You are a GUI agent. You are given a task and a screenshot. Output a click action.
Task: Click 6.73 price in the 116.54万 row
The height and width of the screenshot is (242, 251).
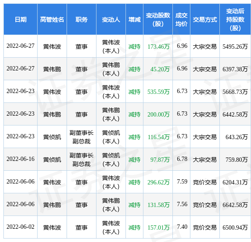[x=182, y=137]
